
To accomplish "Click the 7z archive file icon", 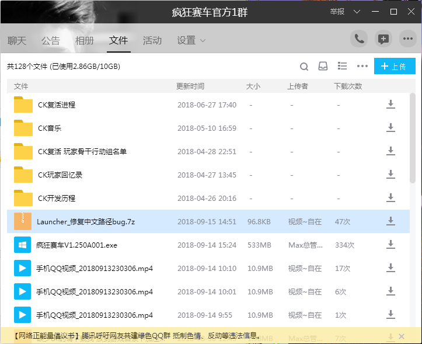I will [23, 221].
